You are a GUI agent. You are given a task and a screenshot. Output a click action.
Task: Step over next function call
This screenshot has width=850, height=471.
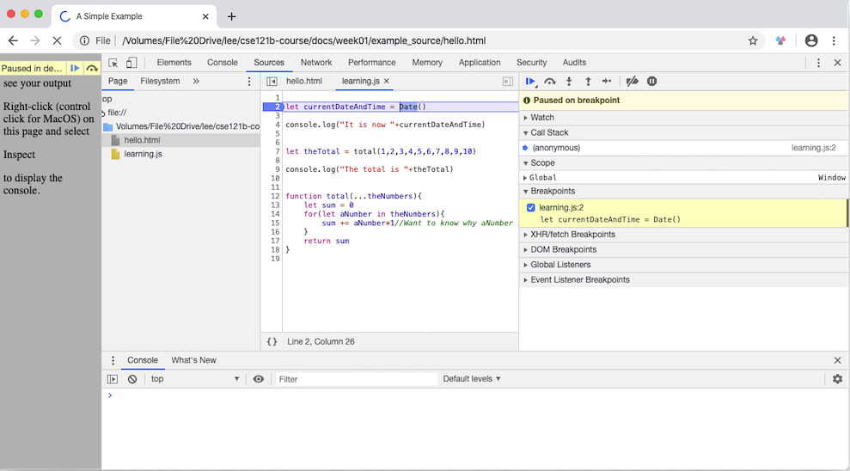coord(550,82)
